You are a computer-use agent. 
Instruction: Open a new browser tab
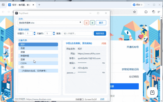pyautogui.click(x=39, y=5)
